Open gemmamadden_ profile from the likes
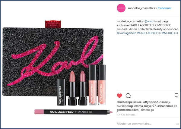This screenshot has width=181, height=129. [x=129, y=110]
